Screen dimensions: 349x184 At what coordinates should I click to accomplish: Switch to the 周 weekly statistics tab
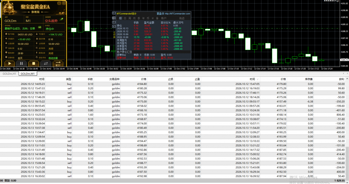130,18
